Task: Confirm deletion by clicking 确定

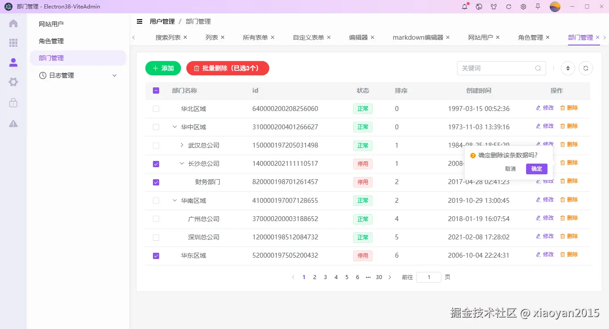Action: pyautogui.click(x=536, y=169)
